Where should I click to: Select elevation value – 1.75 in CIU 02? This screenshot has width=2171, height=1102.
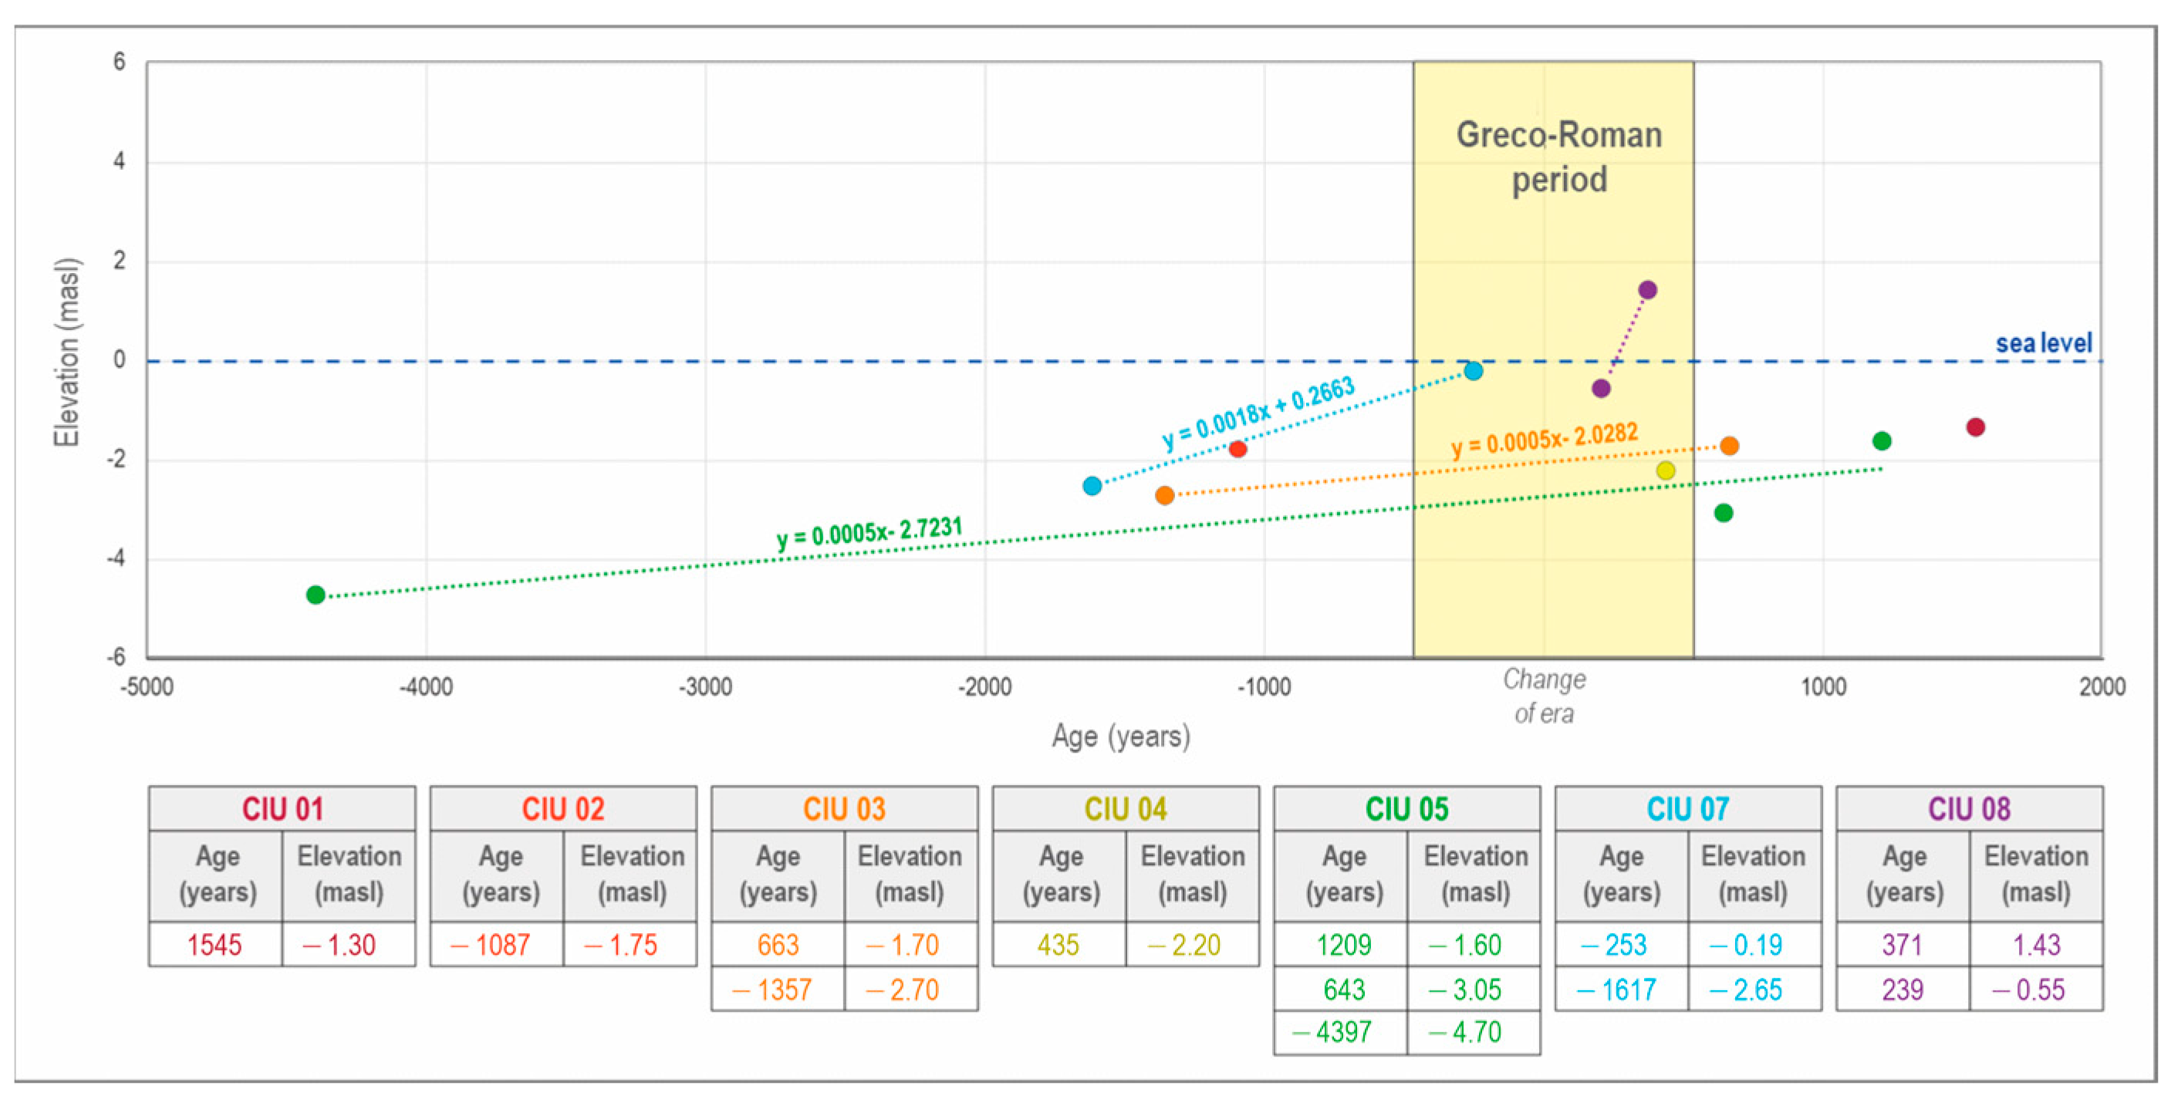coord(621,945)
